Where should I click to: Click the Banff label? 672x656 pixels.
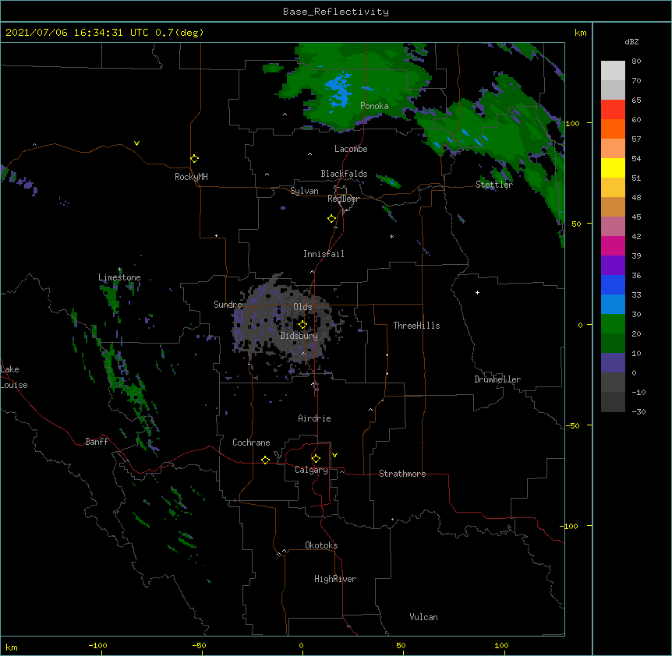coord(97,442)
